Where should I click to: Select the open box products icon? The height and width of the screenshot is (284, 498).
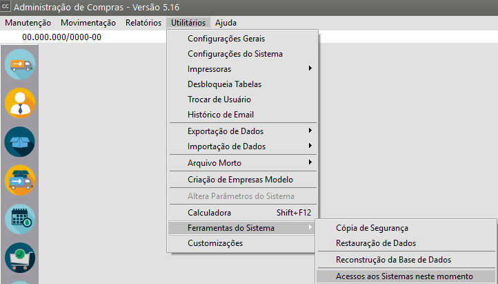pyautogui.click(x=20, y=142)
